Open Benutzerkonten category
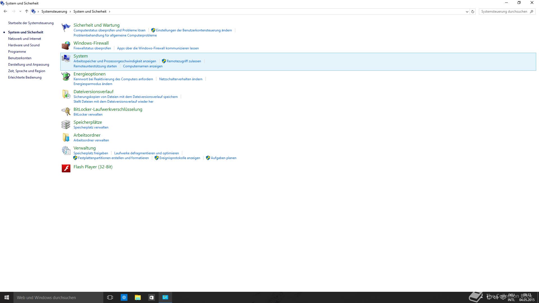This screenshot has height=303, width=539. (x=20, y=58)
